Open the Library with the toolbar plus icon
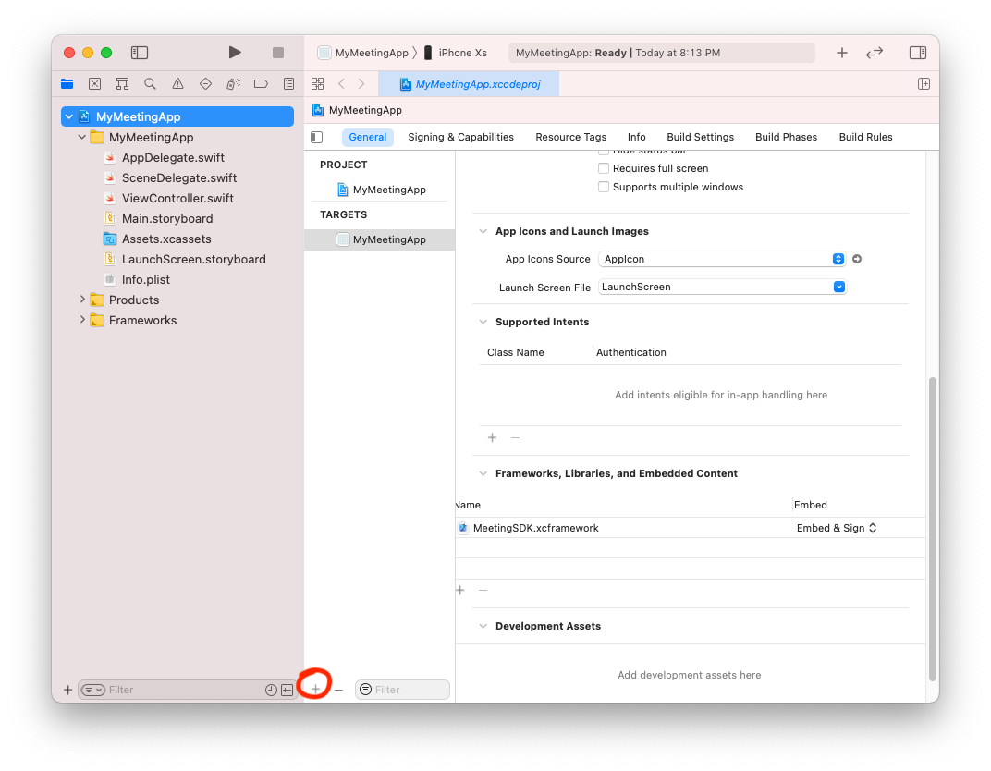The width and height of the screenshot is (991, 771). click(842, 53)
